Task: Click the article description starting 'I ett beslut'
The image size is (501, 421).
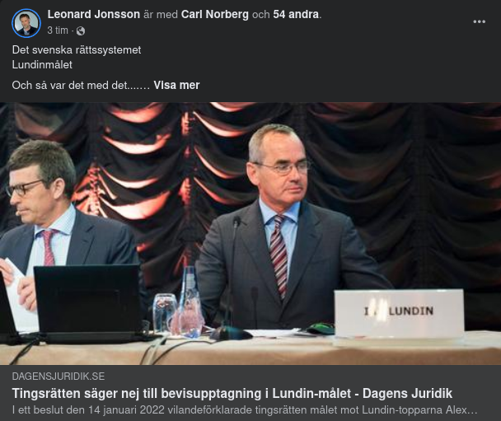Action: [x=245, y=410]
